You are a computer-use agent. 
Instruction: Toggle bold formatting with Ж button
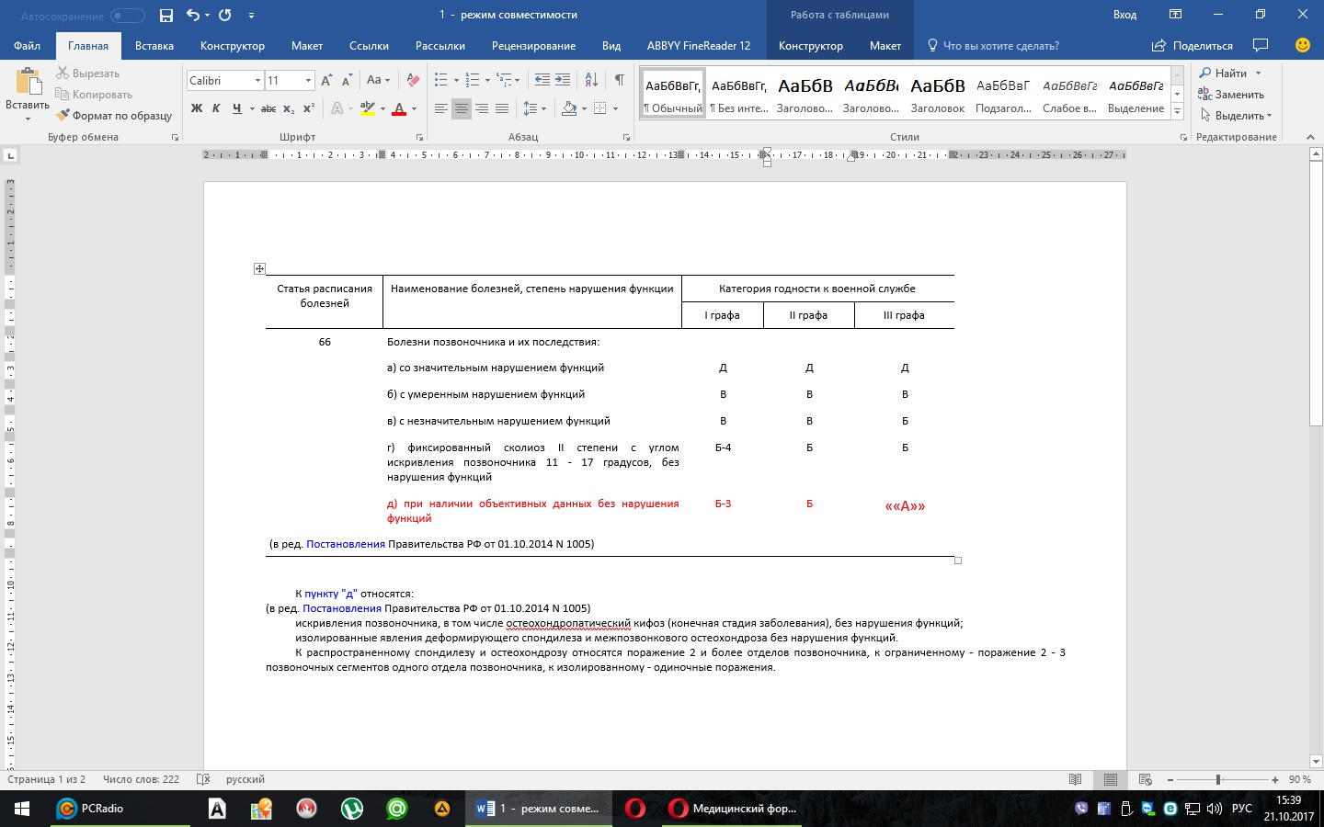(x=197, y=108)
